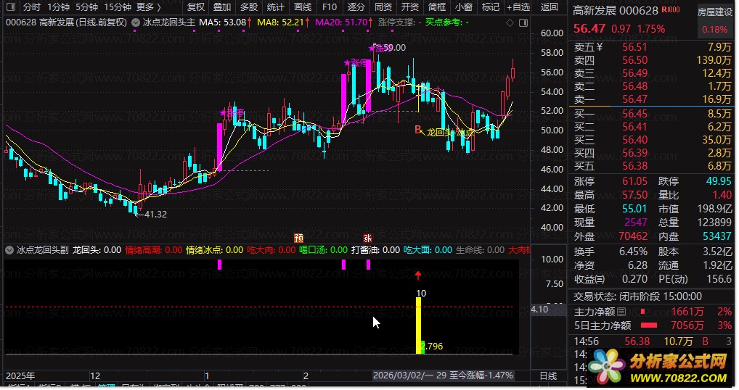Click the 日线 period selector at bottom right
The width and height of the screenshot is (739, 390).
[548, 376]
